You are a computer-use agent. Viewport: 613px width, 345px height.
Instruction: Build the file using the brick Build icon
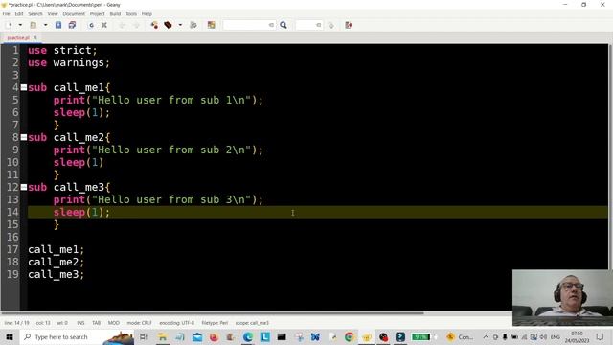coord(169,25)
